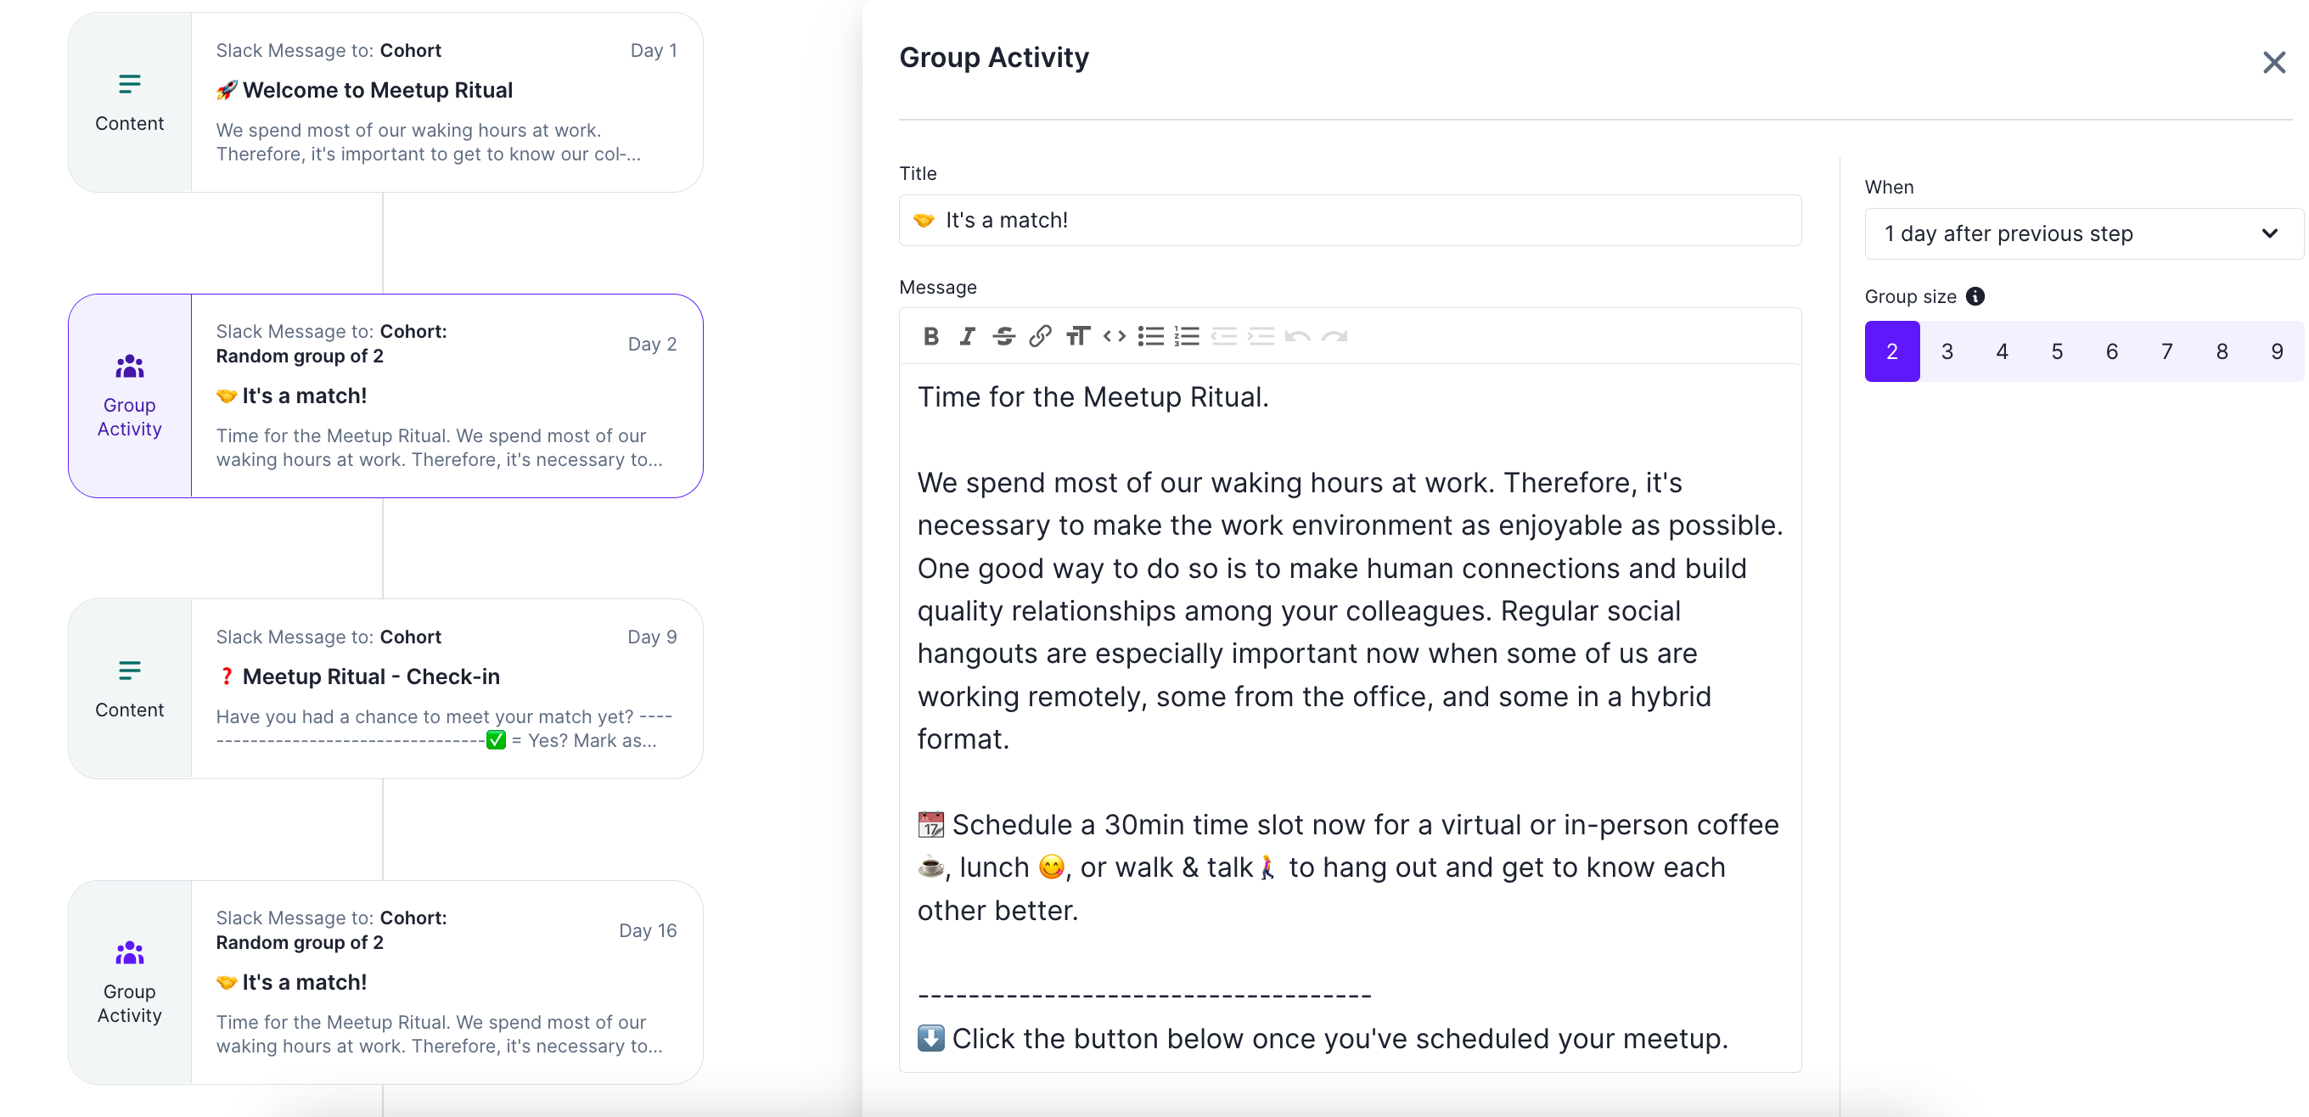Apply italic formatting to message text
This screenshot has height=1117, width=2309.
(x=966, y=336)
